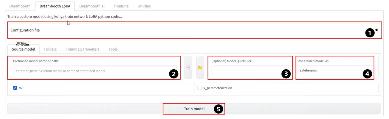The image size is (389, 119).
Task: Expand the Configuration file section arrow
Action: tap(376, 30)
